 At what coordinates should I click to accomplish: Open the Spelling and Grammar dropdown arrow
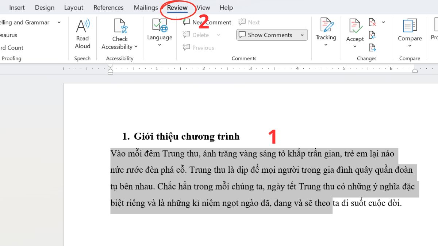click(x=59, y=23)
